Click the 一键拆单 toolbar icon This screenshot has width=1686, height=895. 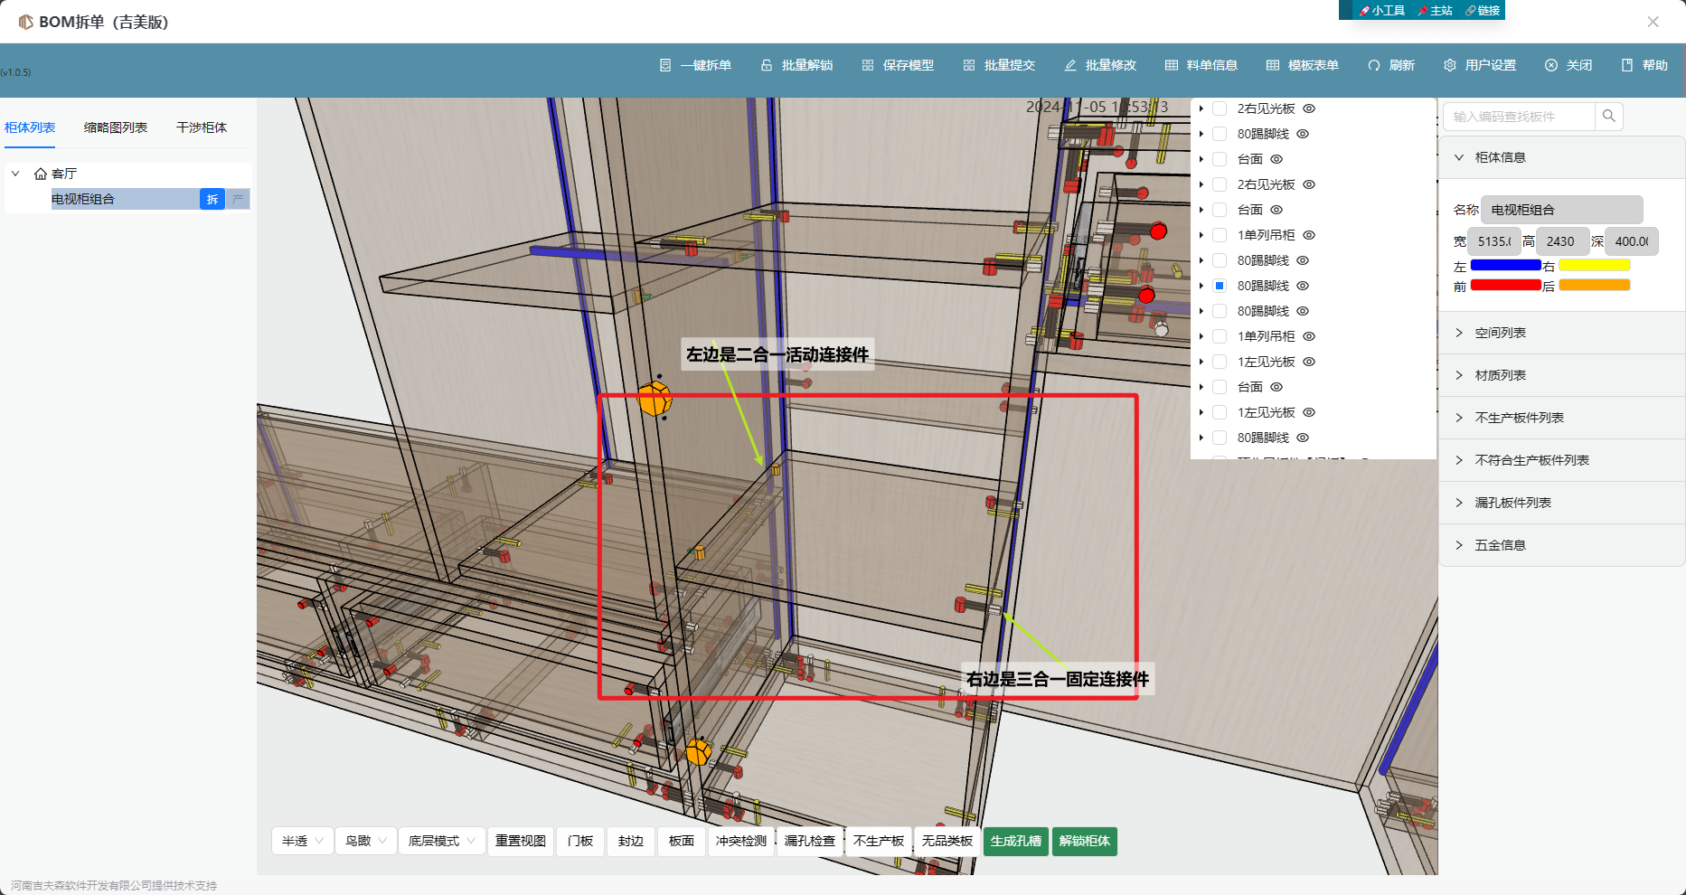pos(665,65)
